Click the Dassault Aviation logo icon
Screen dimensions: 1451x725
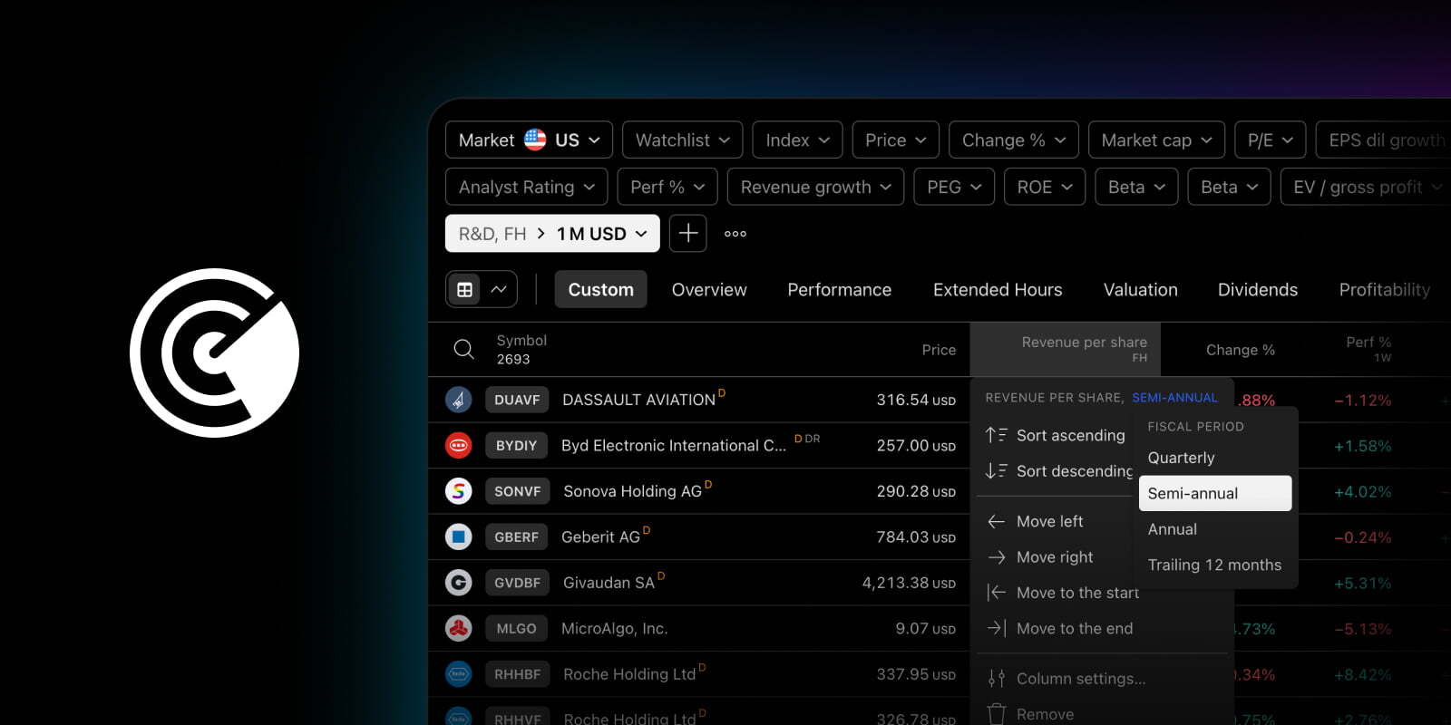[459, 400]
